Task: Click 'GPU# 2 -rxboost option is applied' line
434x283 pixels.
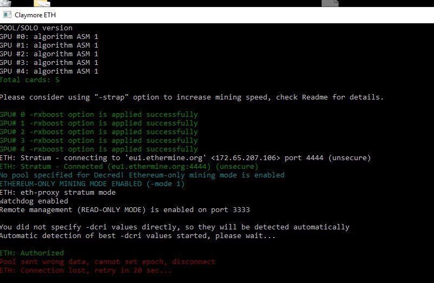Action: (x=99, y=131)
